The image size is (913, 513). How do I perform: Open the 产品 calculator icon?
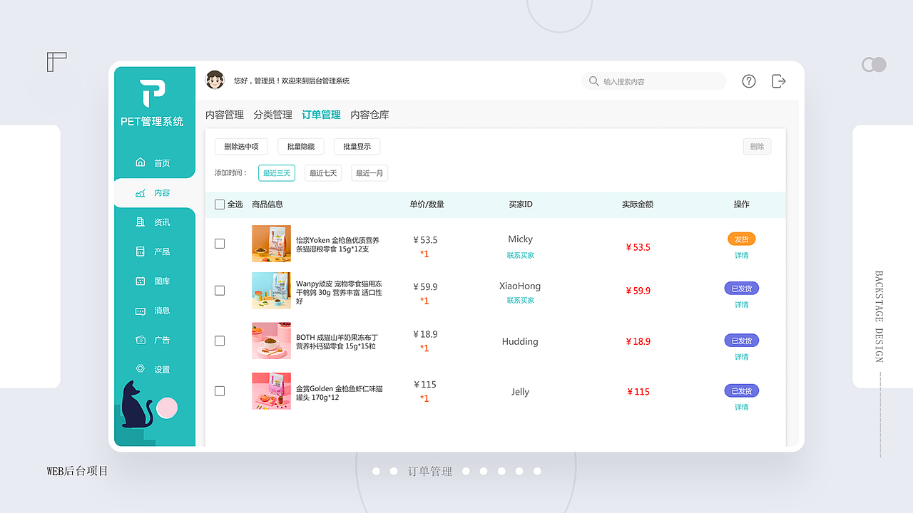141,252
